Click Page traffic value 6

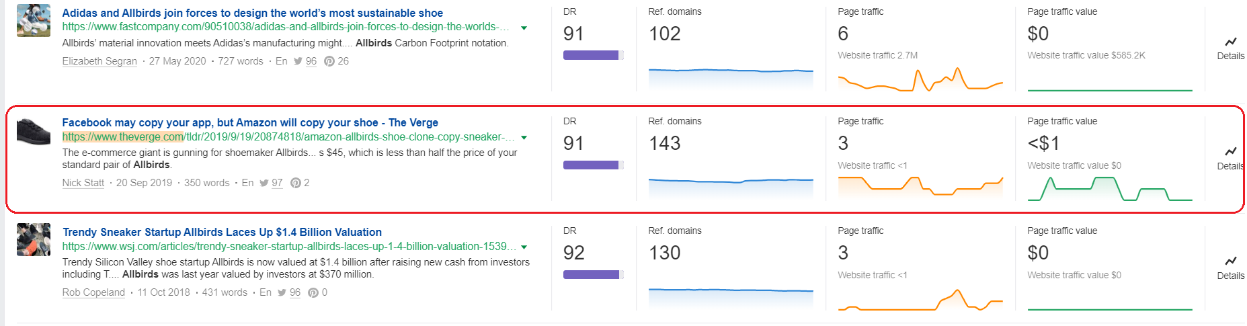coord(843,34)
